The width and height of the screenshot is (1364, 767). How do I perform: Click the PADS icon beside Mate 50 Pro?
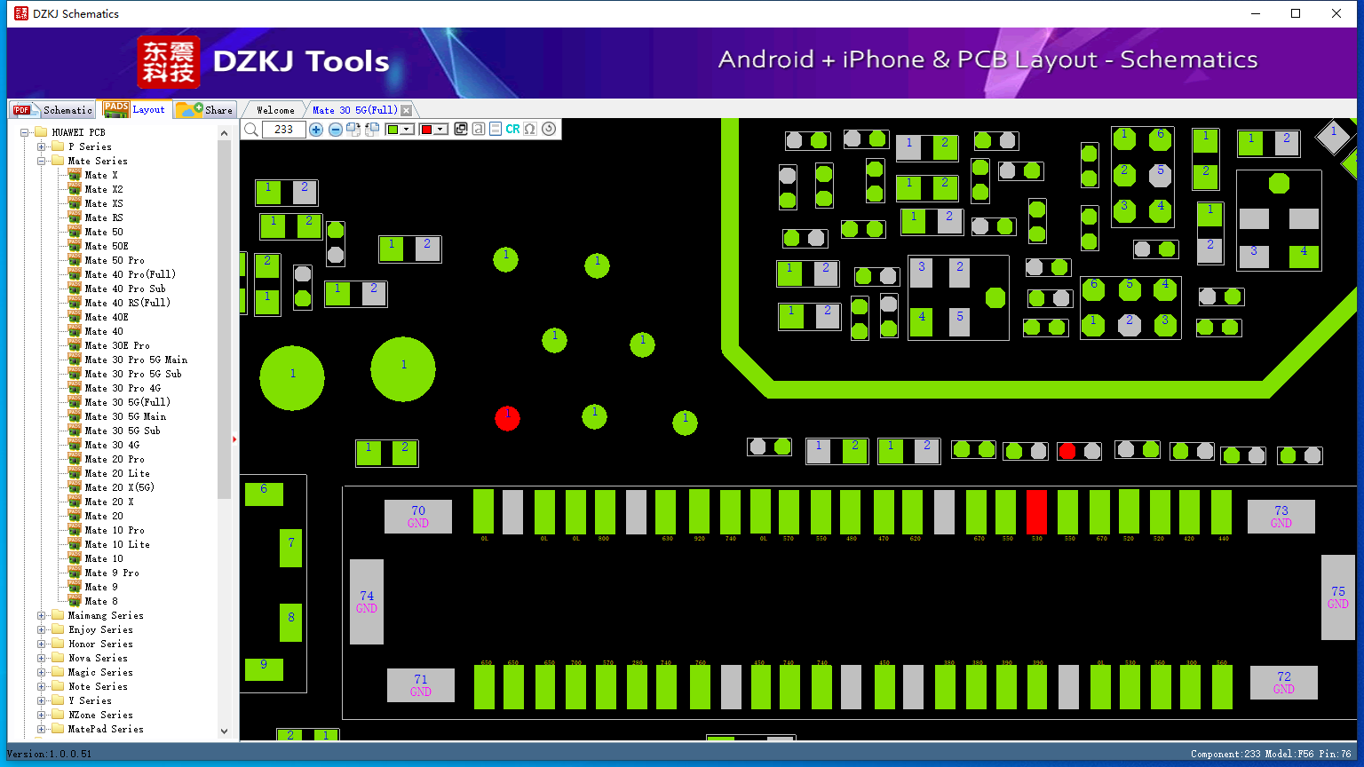[x=75, y=260]
